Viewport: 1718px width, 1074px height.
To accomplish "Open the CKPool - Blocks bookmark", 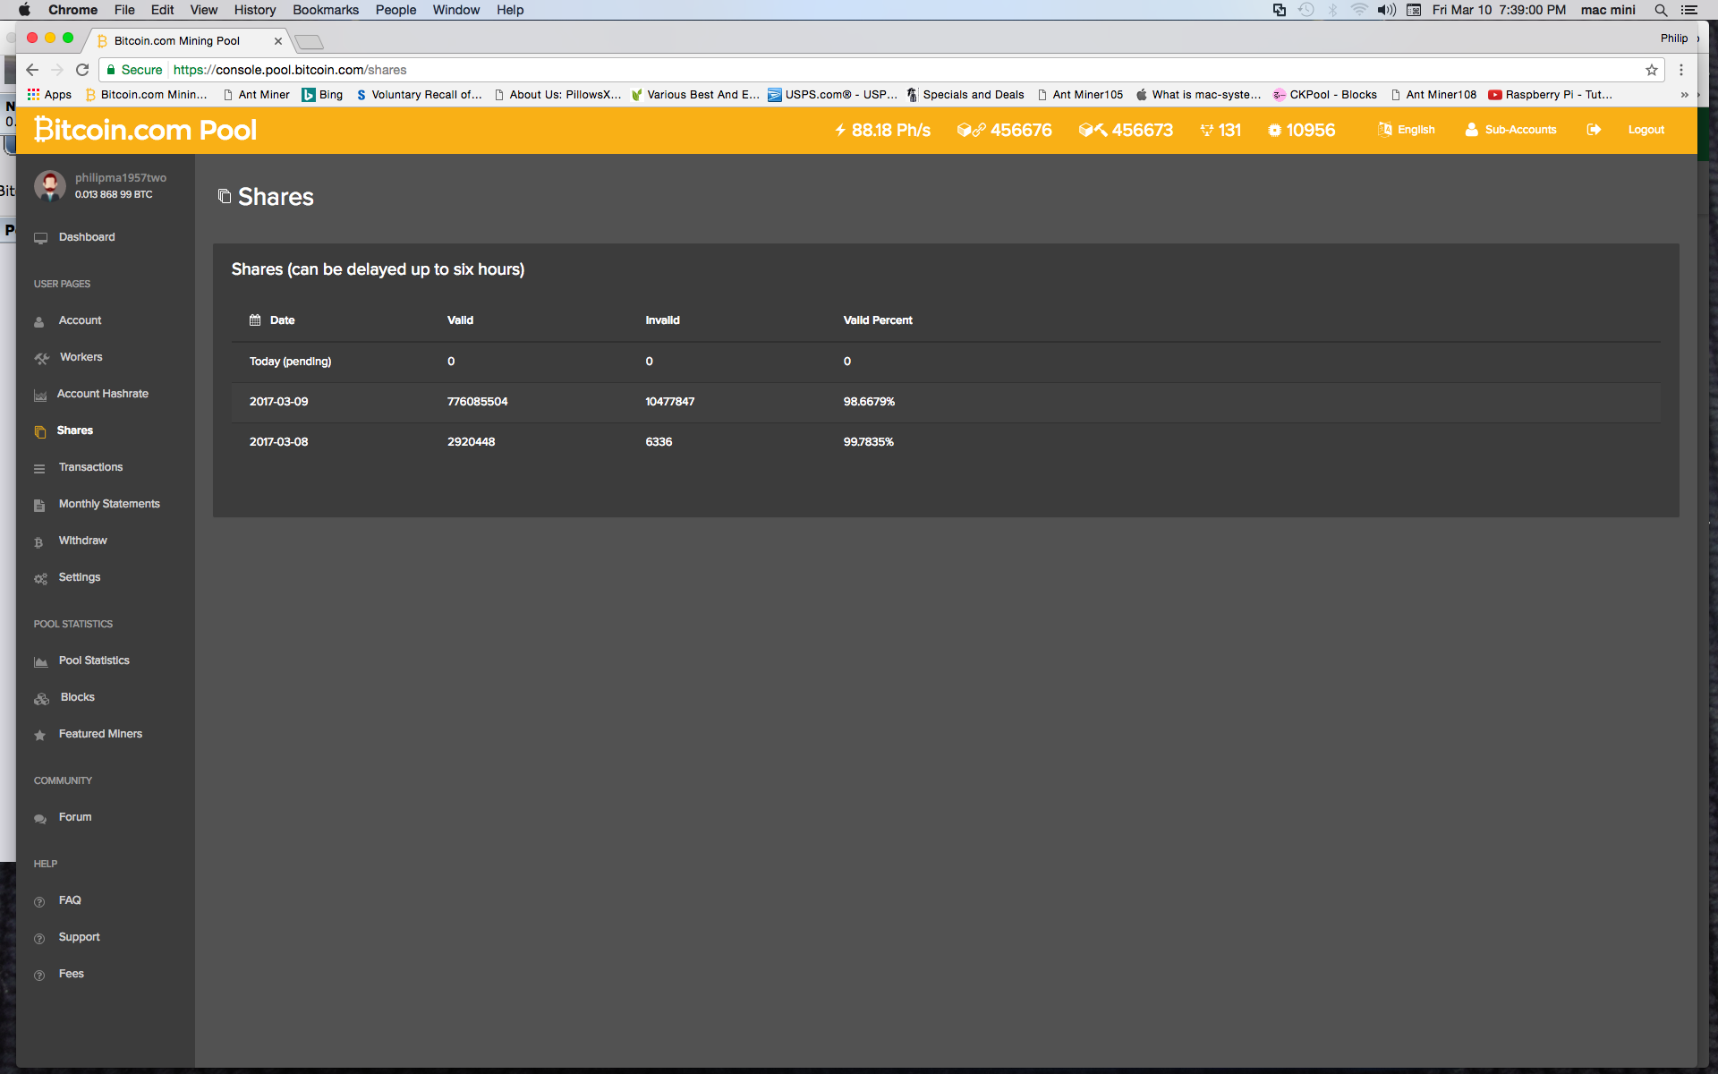I will [x=1325, y=95].
